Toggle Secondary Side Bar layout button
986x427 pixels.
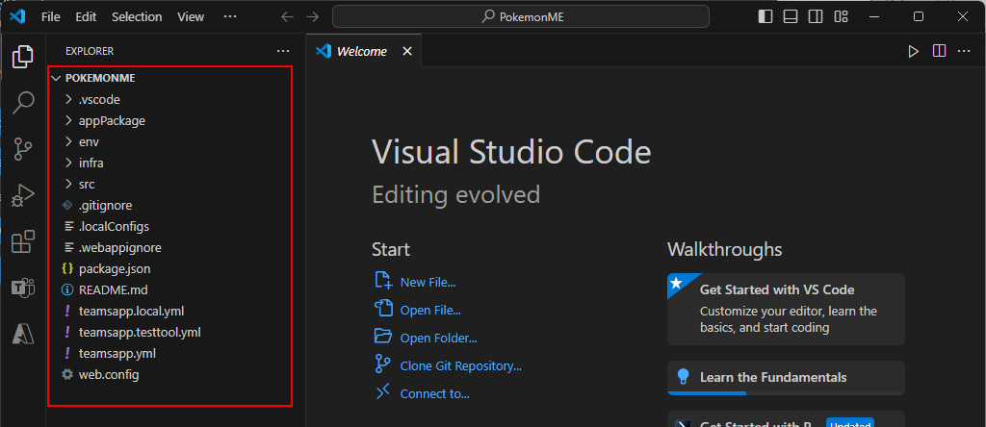click(816, 17)
